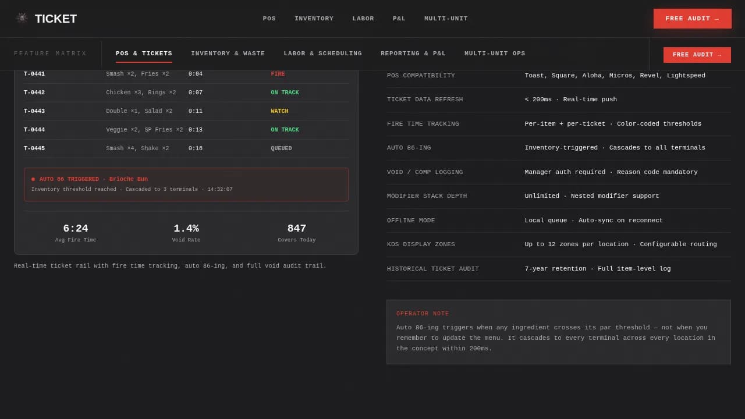Click the 'Double ×1, Salad ×2' order items
Image resolution: width=745 pixels, height=419 pixels.
coord(139,111)
